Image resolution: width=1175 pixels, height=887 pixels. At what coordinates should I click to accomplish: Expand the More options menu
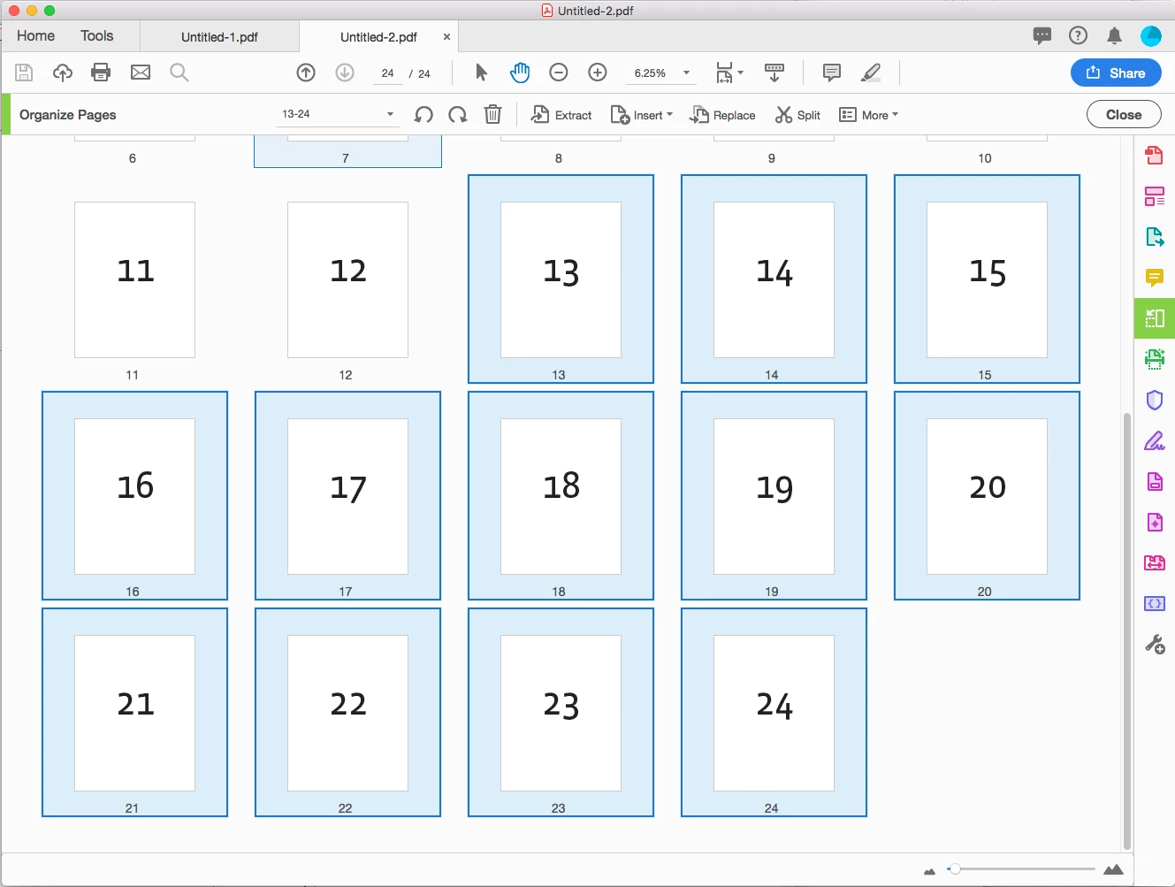(868, 115)
